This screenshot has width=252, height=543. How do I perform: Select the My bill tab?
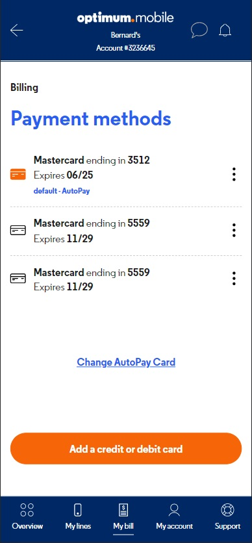[123, 516]
